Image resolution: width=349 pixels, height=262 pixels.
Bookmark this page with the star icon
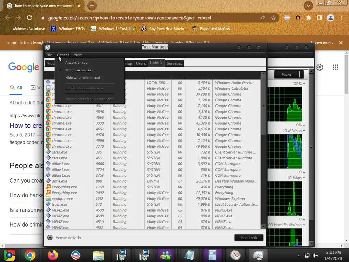pos(273,18)
